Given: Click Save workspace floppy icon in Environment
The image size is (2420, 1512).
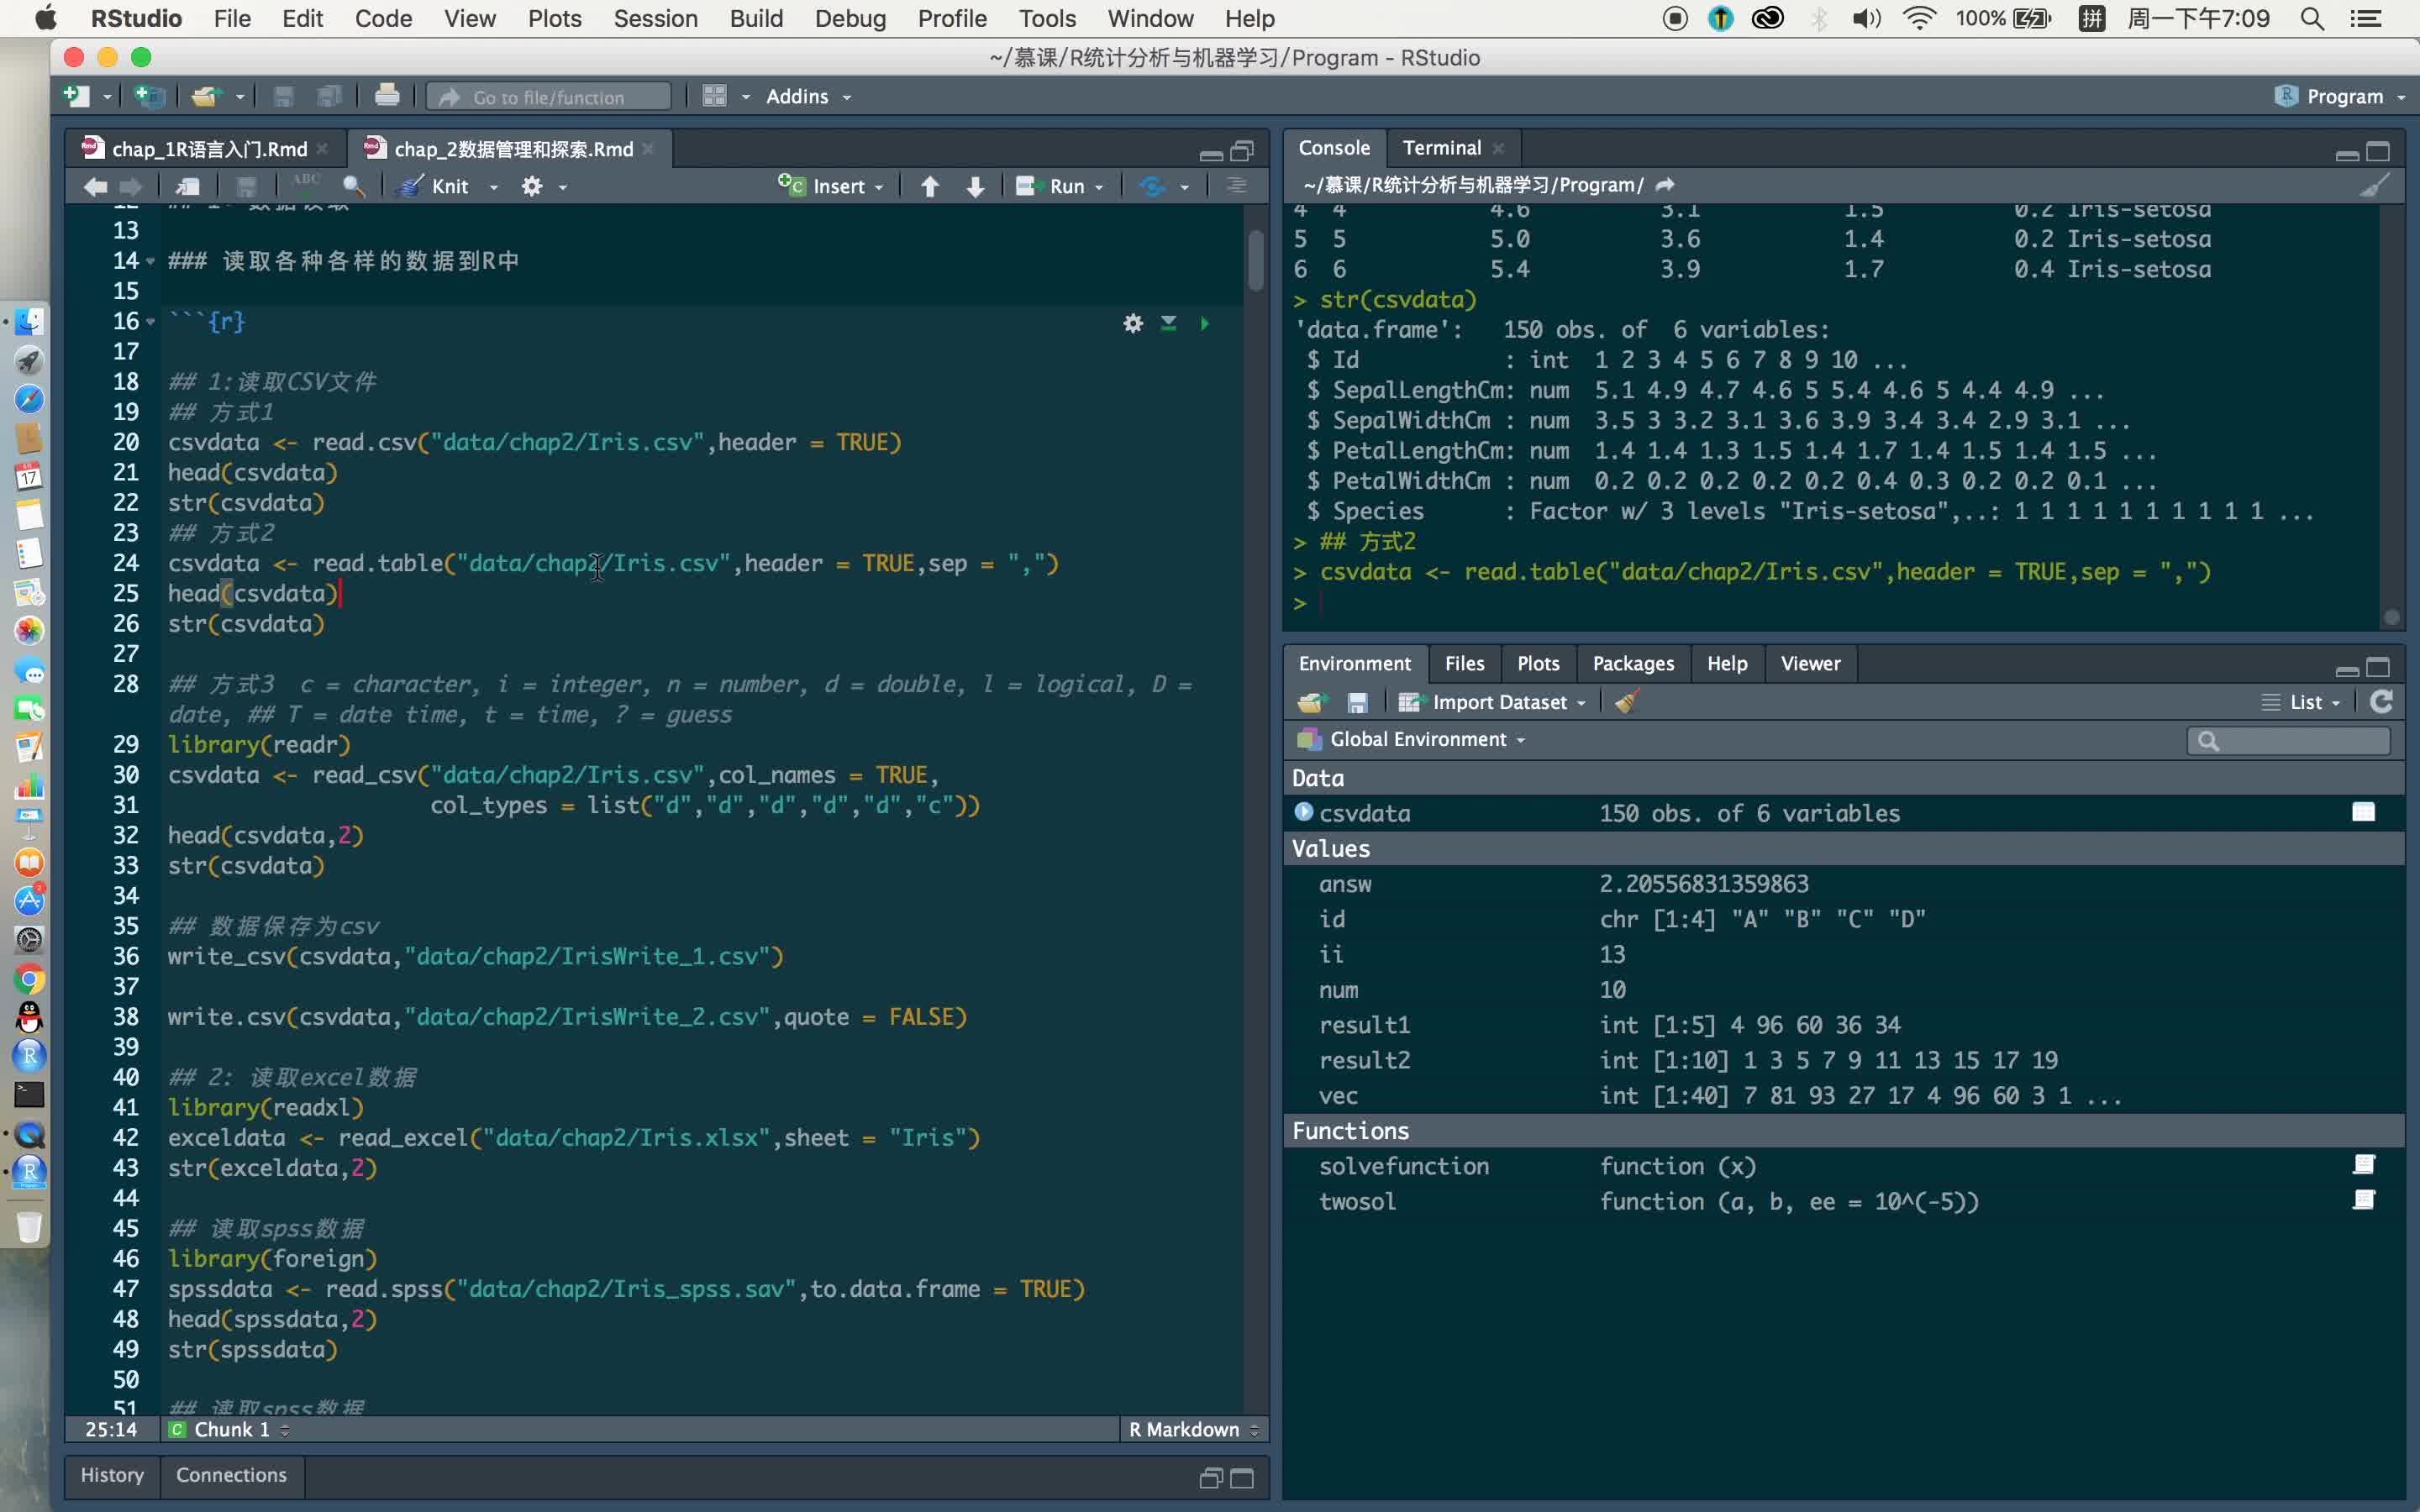Looking at the screenshot, I should coord(1357,703).
